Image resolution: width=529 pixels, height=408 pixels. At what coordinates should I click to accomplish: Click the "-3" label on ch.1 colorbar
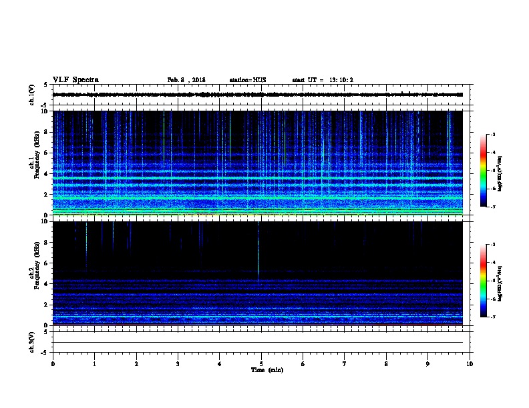click(x=492, y=134)
